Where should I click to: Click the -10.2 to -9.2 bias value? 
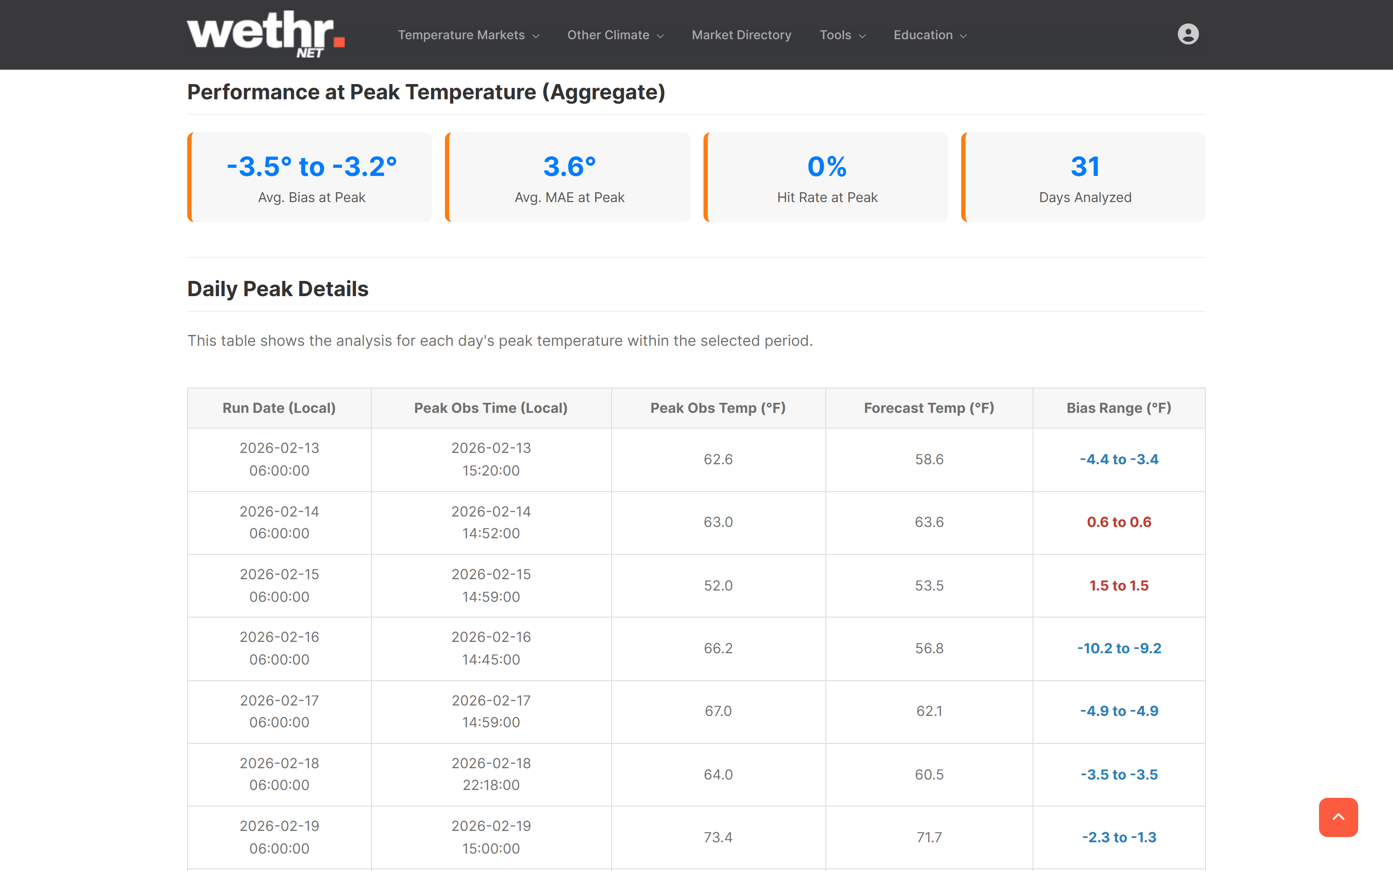[x=1118, y=648]
